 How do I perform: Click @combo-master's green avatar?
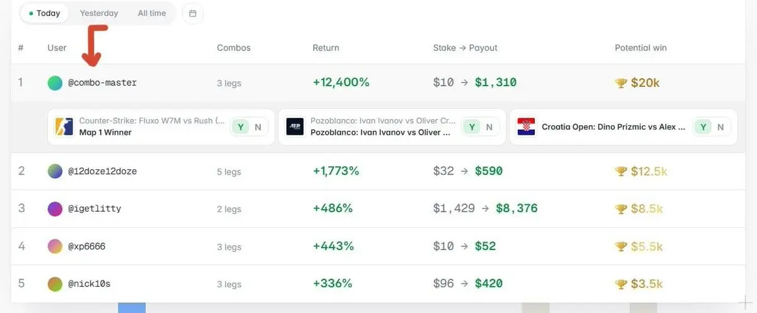point(55,83)
